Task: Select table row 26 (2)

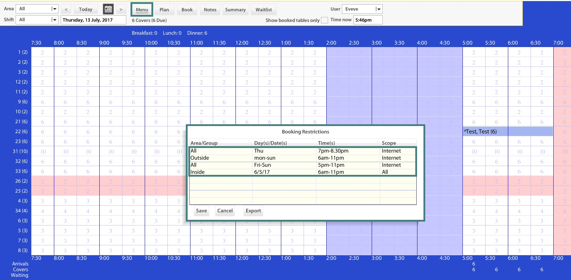Action: pyautogui.click(x=21, y=181)
